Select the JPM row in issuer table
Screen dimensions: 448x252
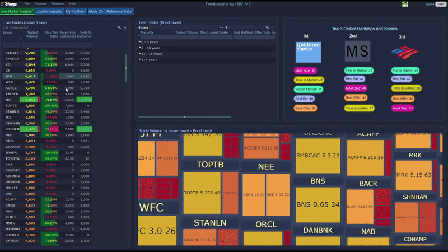pyautogui.click(x=48, y=76)
